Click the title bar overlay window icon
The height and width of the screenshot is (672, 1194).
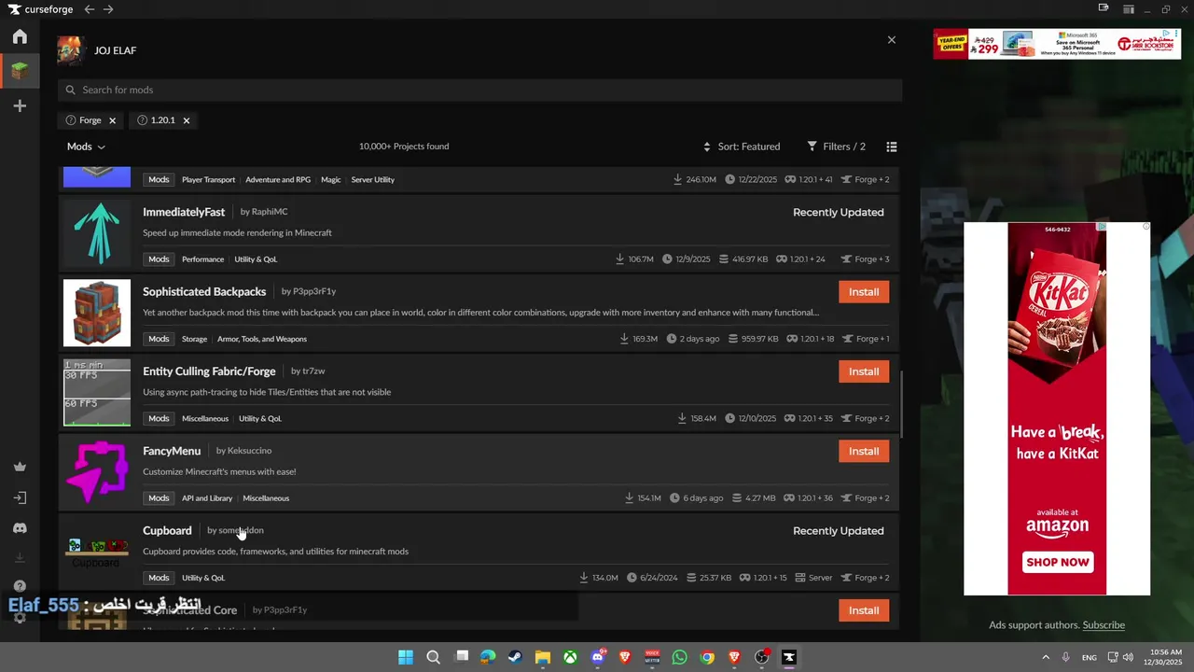(1104, 9)
